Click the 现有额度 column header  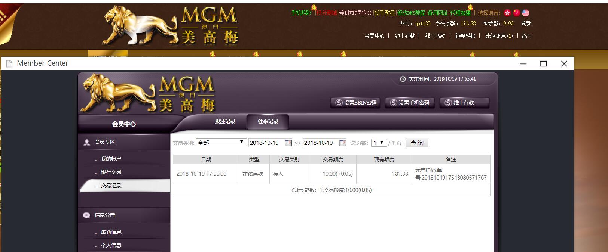tap(384, 159)
